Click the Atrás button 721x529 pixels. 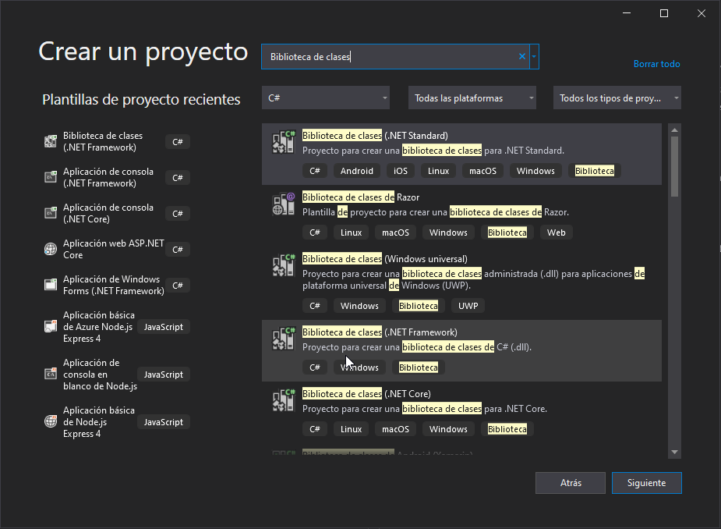[570, 482]
